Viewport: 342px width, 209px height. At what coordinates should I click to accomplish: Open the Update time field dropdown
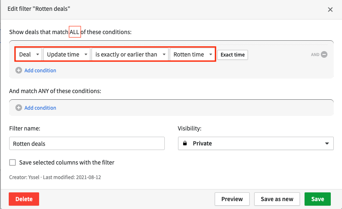67,54
